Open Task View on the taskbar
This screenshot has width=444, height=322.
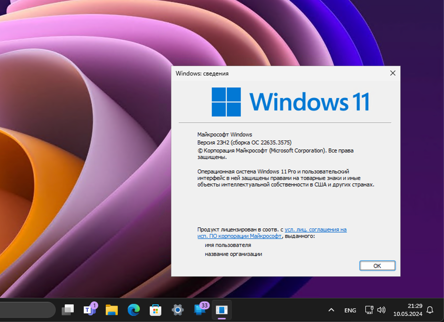(68, 310)
